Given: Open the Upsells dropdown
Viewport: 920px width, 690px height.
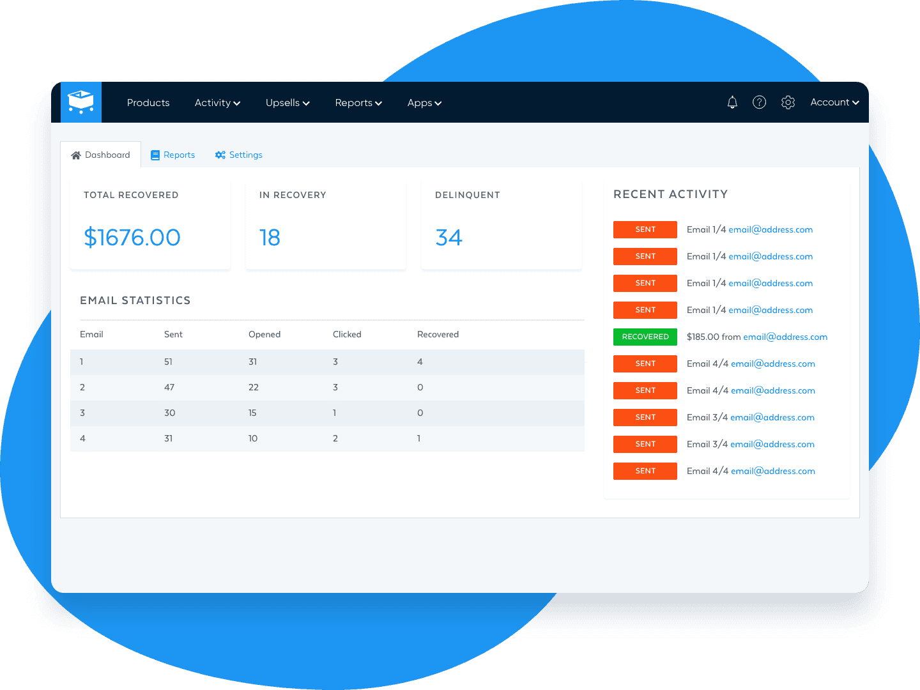Looking at the screenshot, I should [x=287, y=103].
